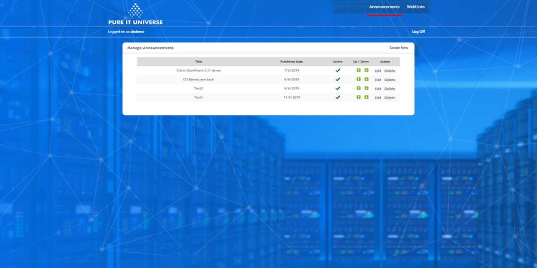The width and height of the screenshot is (537, 268).
Task: Toggle the Active status of CIS Demos are back
Action: coord(338,79)
